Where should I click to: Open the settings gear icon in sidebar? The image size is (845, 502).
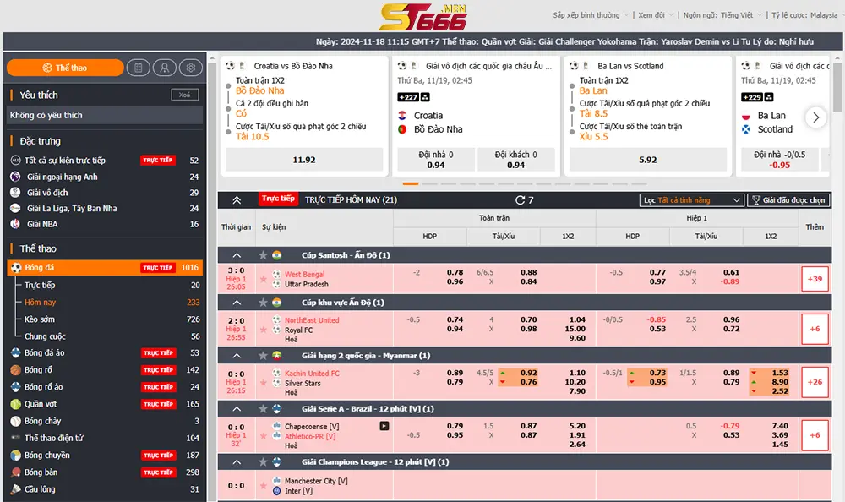(191, 68)
